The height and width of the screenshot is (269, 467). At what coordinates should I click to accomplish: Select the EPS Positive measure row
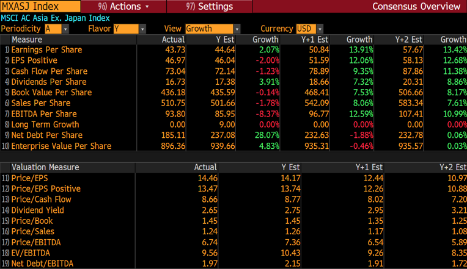[34, 60]
